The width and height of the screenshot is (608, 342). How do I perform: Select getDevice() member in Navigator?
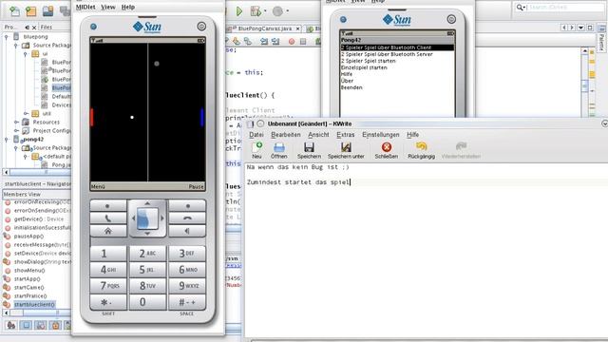pos(39,219)
